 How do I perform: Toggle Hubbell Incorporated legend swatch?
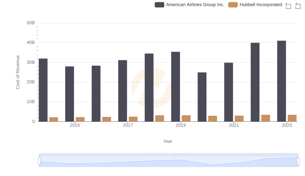[233, 5]
